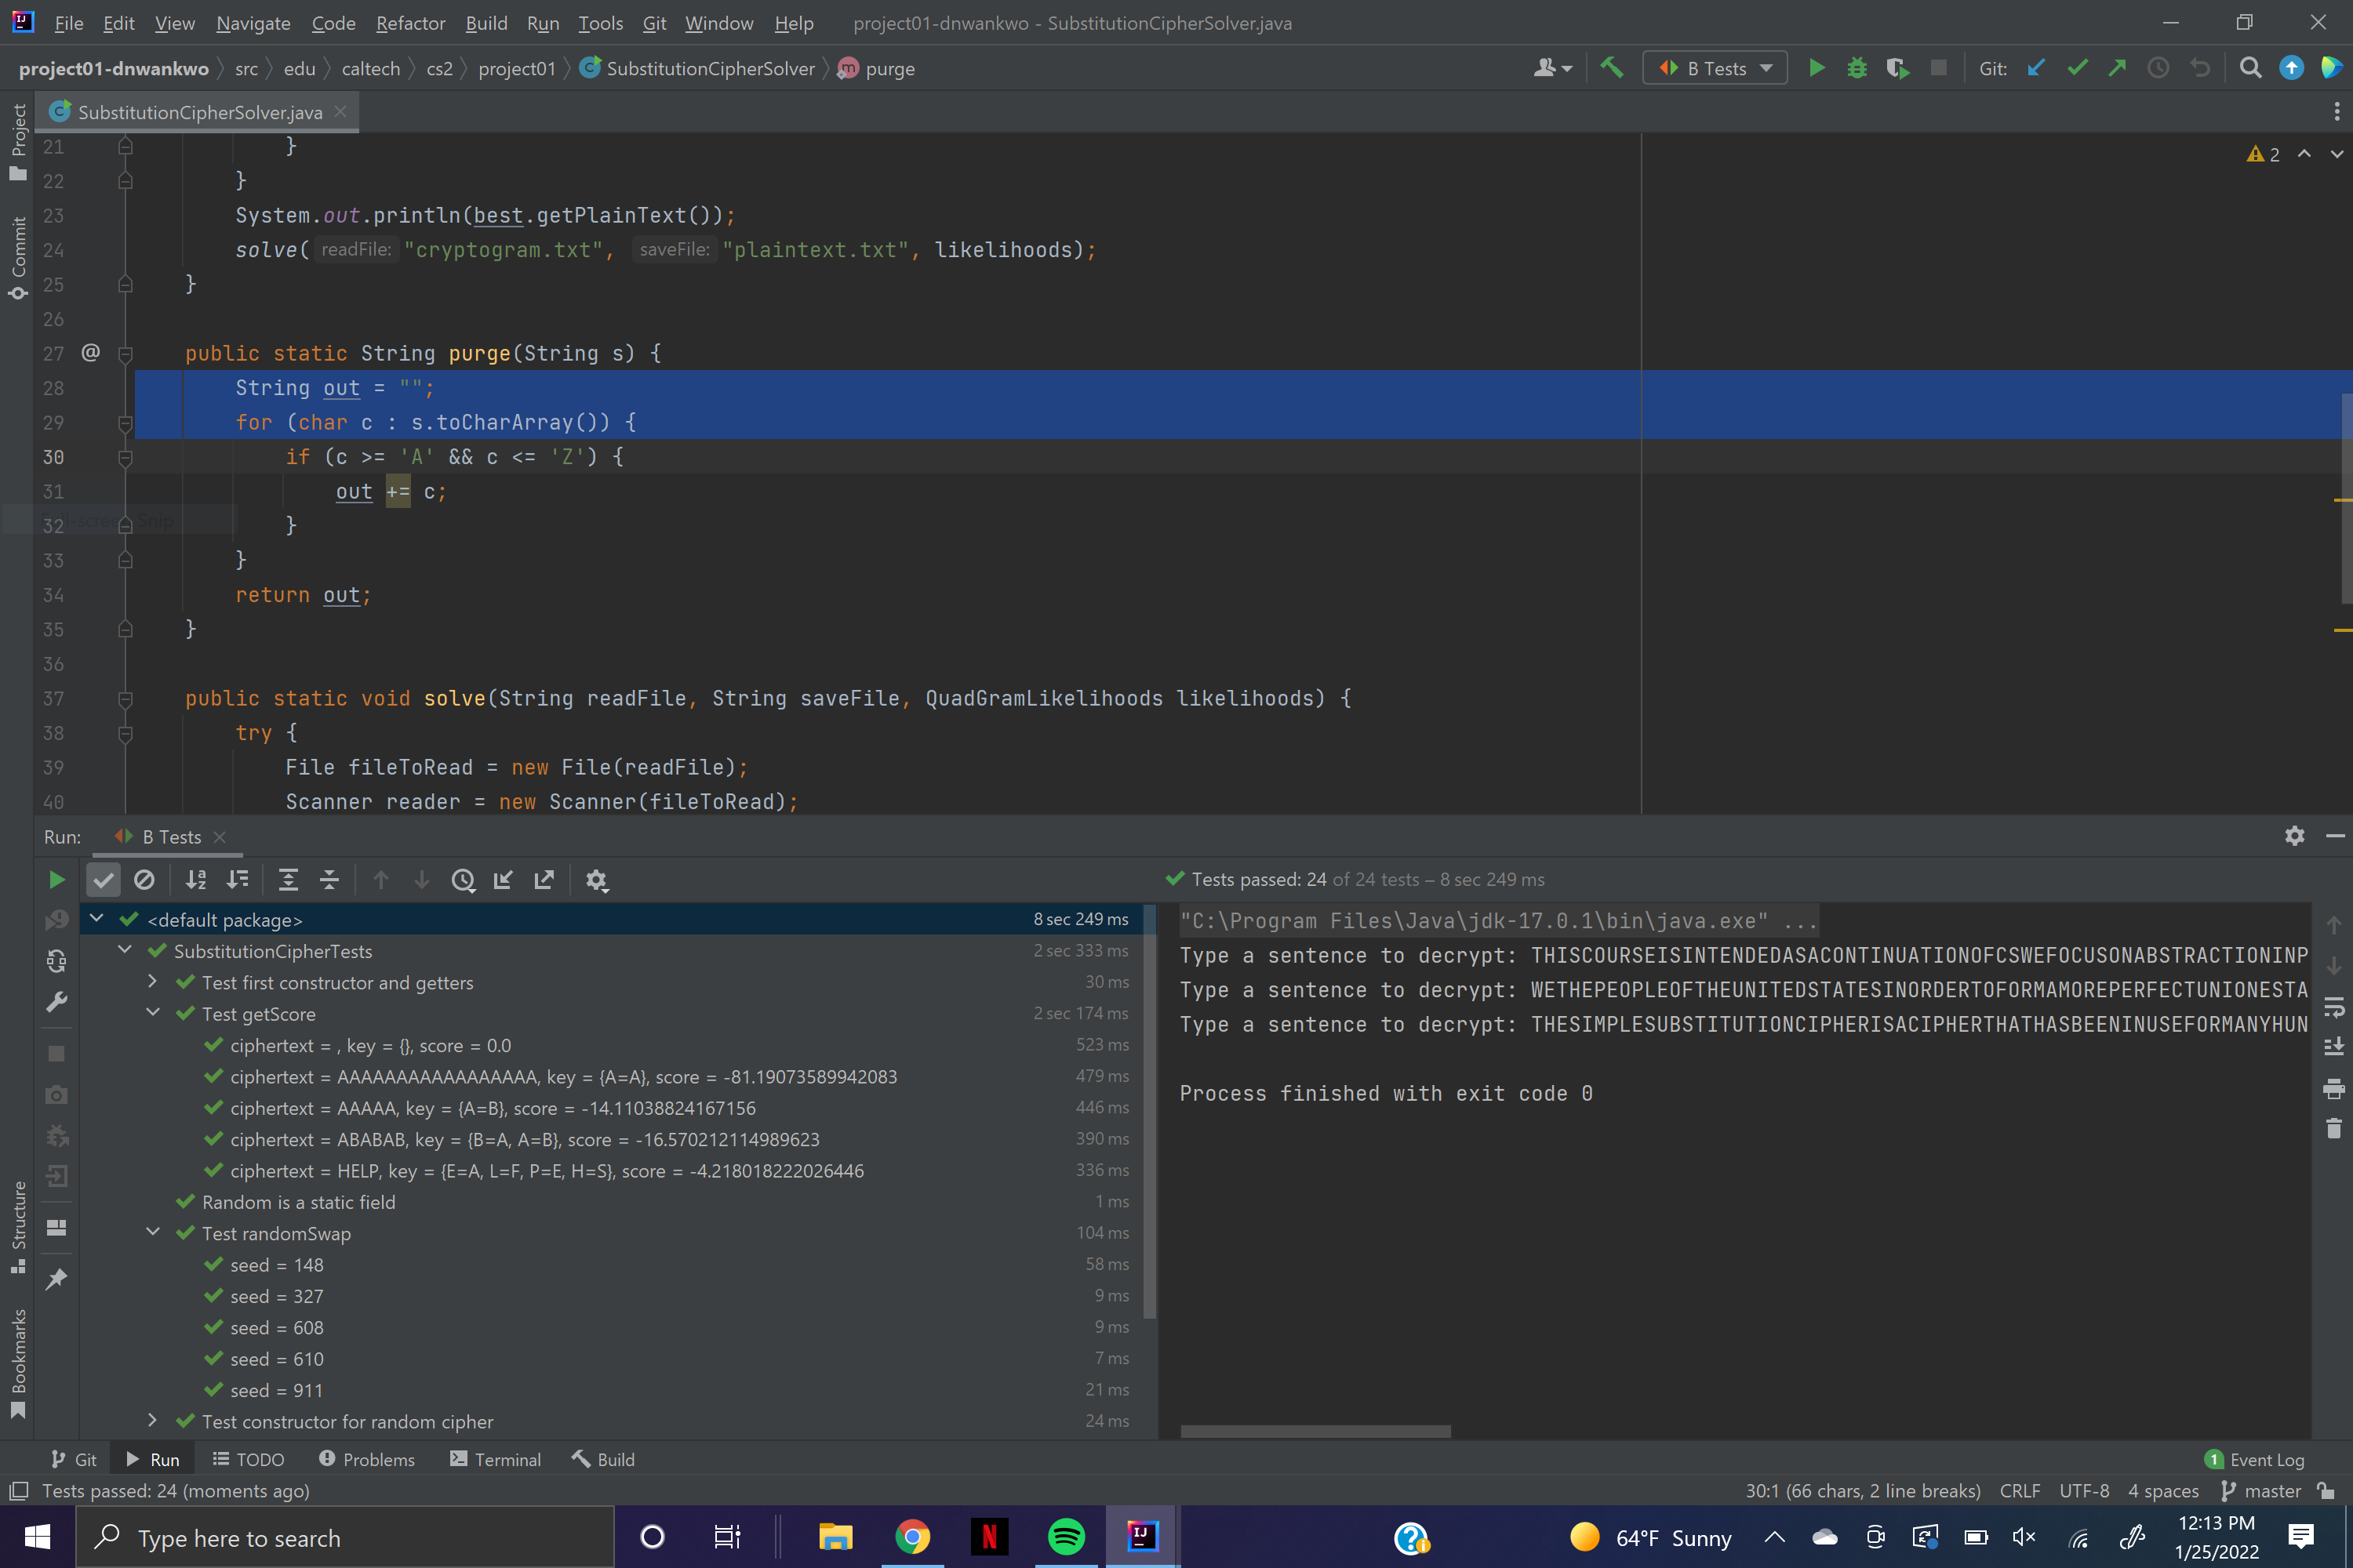Screen dimensions: 2353x1568
Task: Open the Refactor menu
Action: [x=410, y=23]
